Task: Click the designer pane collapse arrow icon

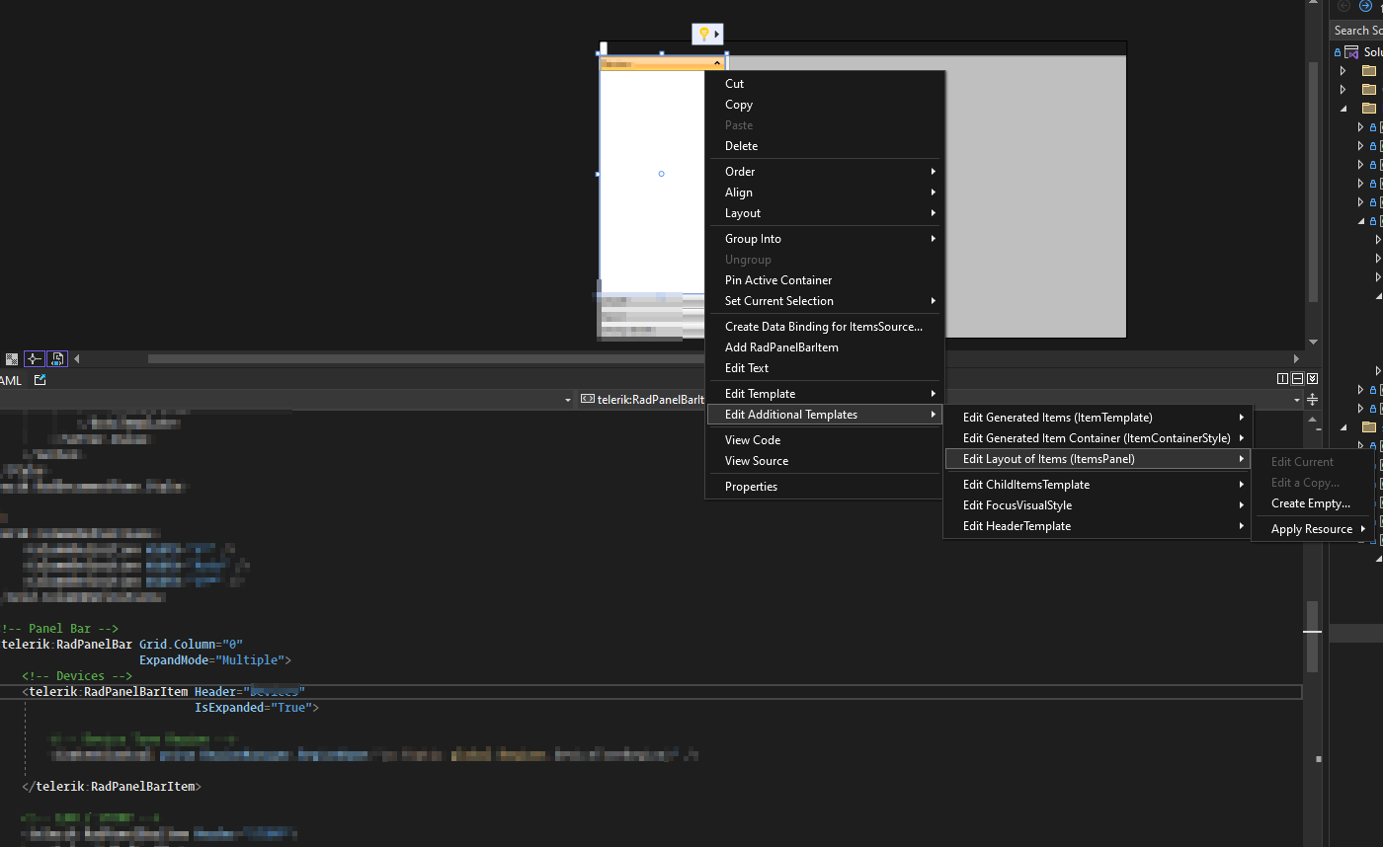Action: 76,358
